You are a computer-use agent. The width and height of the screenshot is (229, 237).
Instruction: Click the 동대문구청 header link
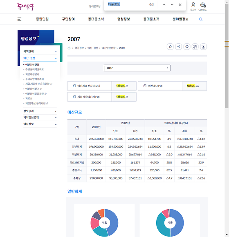tap(95, 7)
